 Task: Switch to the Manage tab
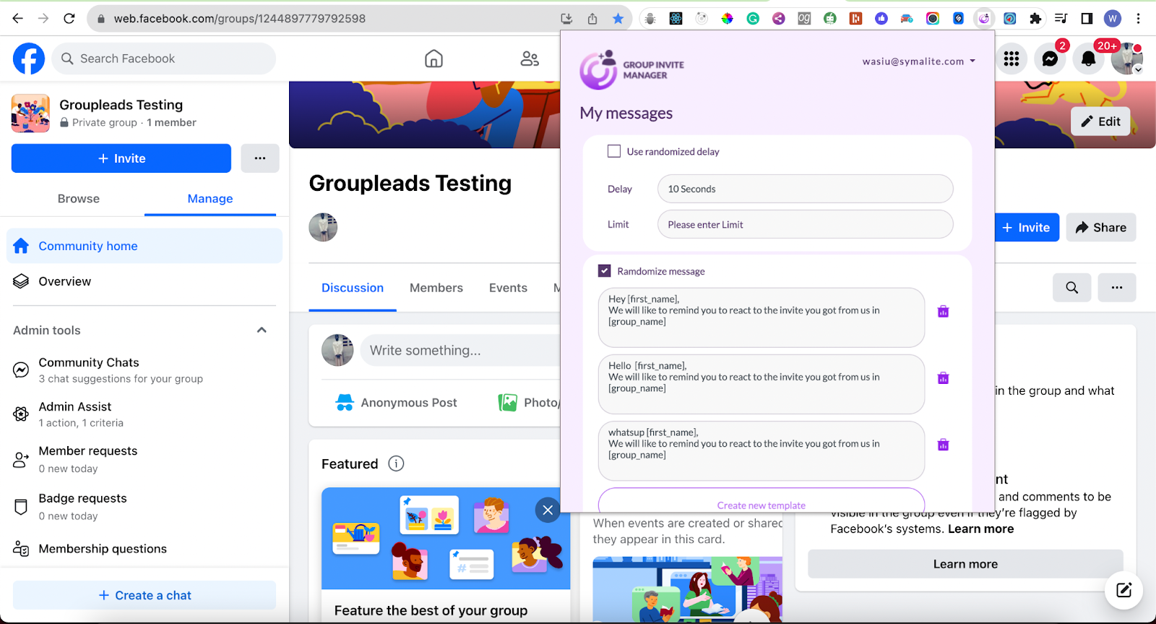coord(210,199)
